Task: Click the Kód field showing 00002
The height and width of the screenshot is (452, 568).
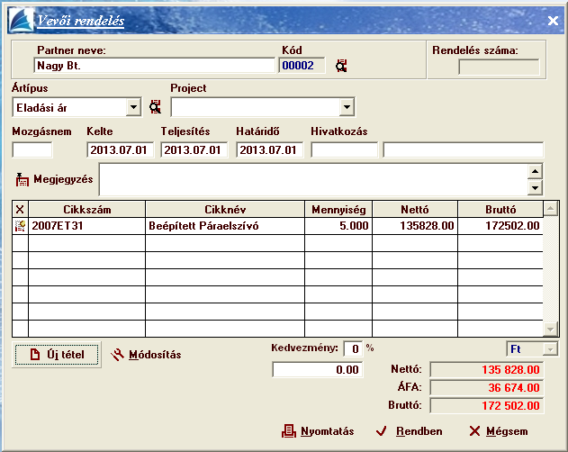Action: [x=302, y=66]
